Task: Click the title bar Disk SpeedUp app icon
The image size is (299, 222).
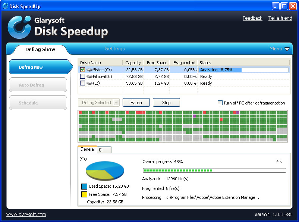Action: pos(5,6)
